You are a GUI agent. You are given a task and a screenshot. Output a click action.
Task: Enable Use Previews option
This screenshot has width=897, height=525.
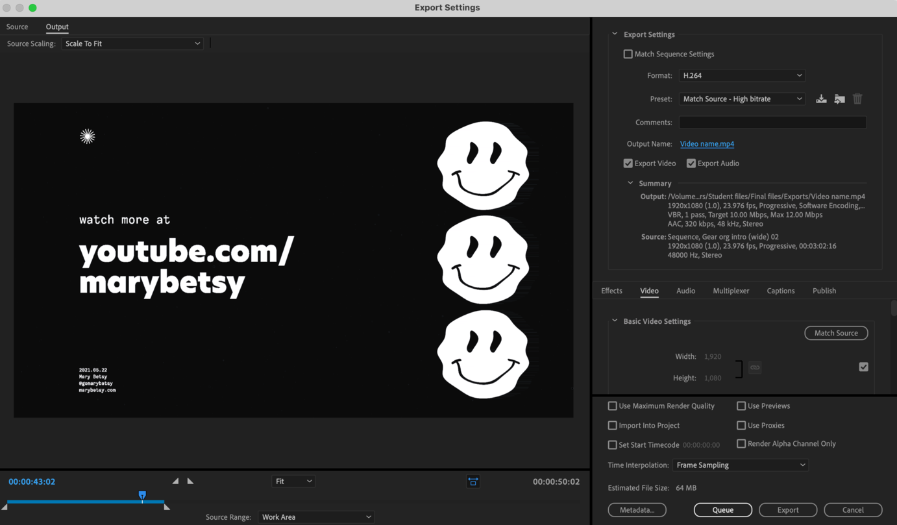click(x=741, y=406)
